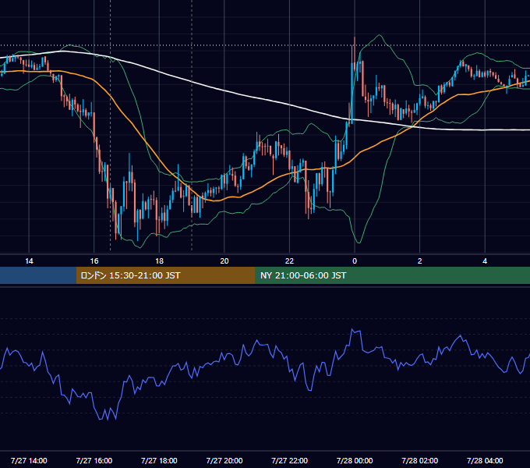Click the highest peak of the blue oscillator line
530x468 pixels.
point(352,329)
